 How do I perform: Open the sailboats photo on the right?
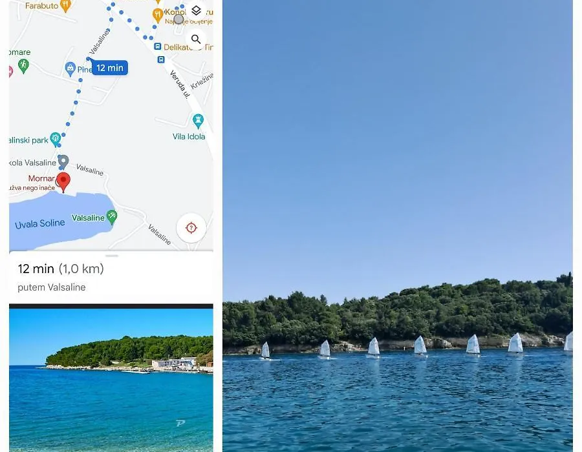398,226
